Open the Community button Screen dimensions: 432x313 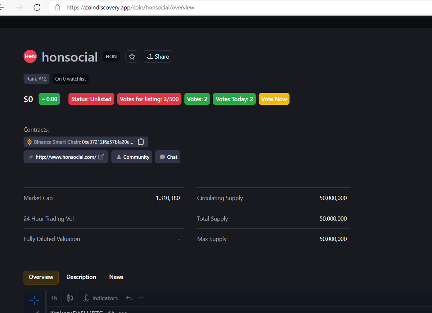pos(132,157)
